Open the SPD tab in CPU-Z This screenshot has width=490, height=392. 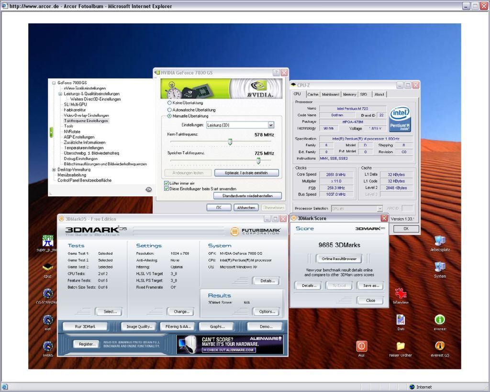click(364, 94)
